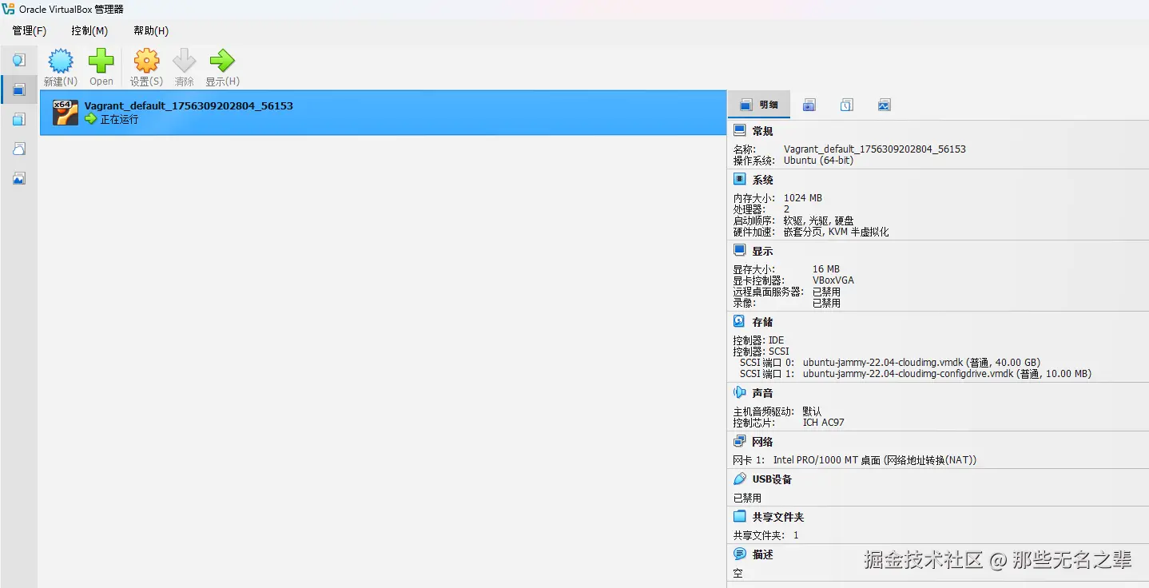Open the 控制(M) menu

[x=89, y=30]
